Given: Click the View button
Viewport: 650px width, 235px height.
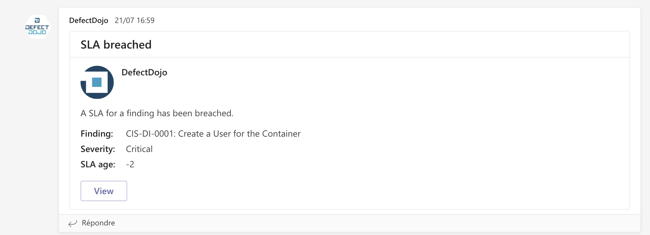Looking at the screenshot, I should coord(104,191).
